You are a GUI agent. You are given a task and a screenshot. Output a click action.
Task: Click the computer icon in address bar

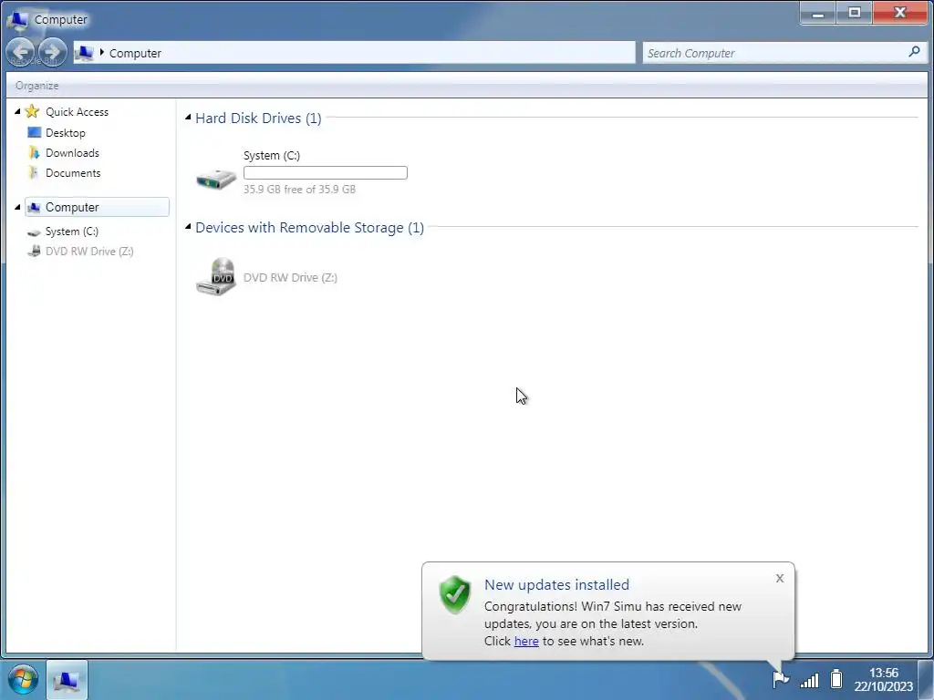pos(85,53)
